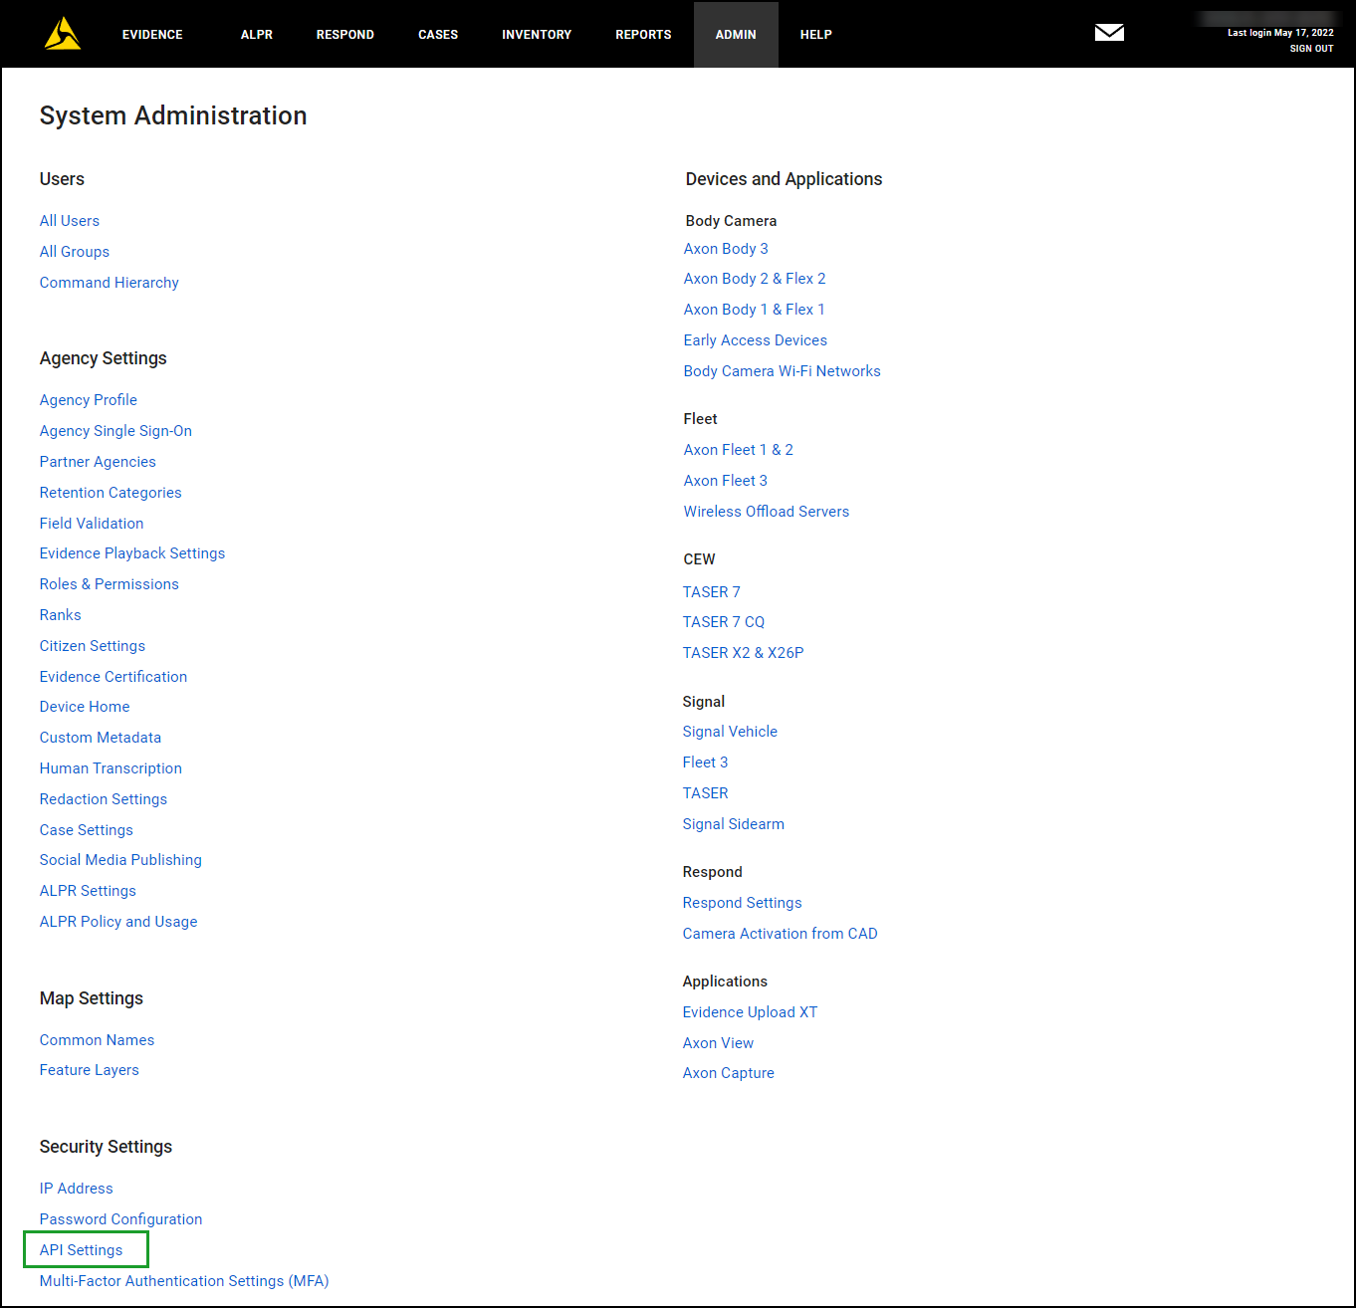This screenshot has width=1356, height=1308.
Task: Open Camera Activation from CAD
Action: (780, 933)
